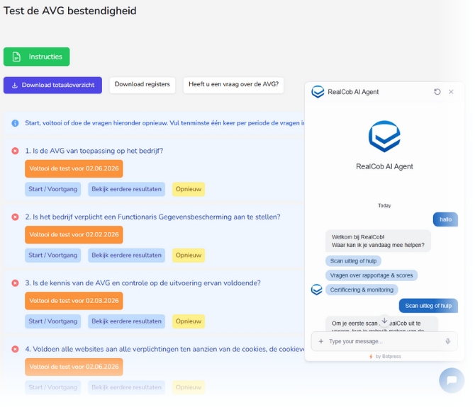Click Start / Voortgang under question 3

[54, 321]
